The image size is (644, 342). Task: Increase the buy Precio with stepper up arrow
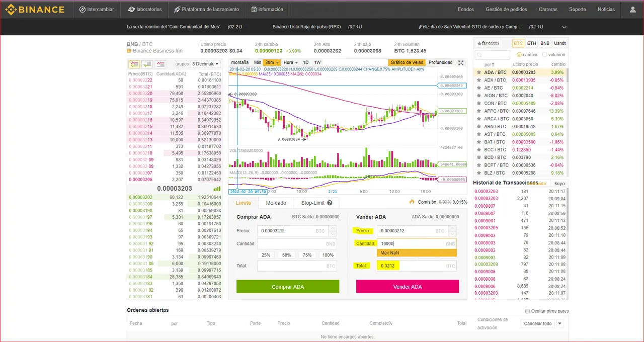click(x=332, y=228)
